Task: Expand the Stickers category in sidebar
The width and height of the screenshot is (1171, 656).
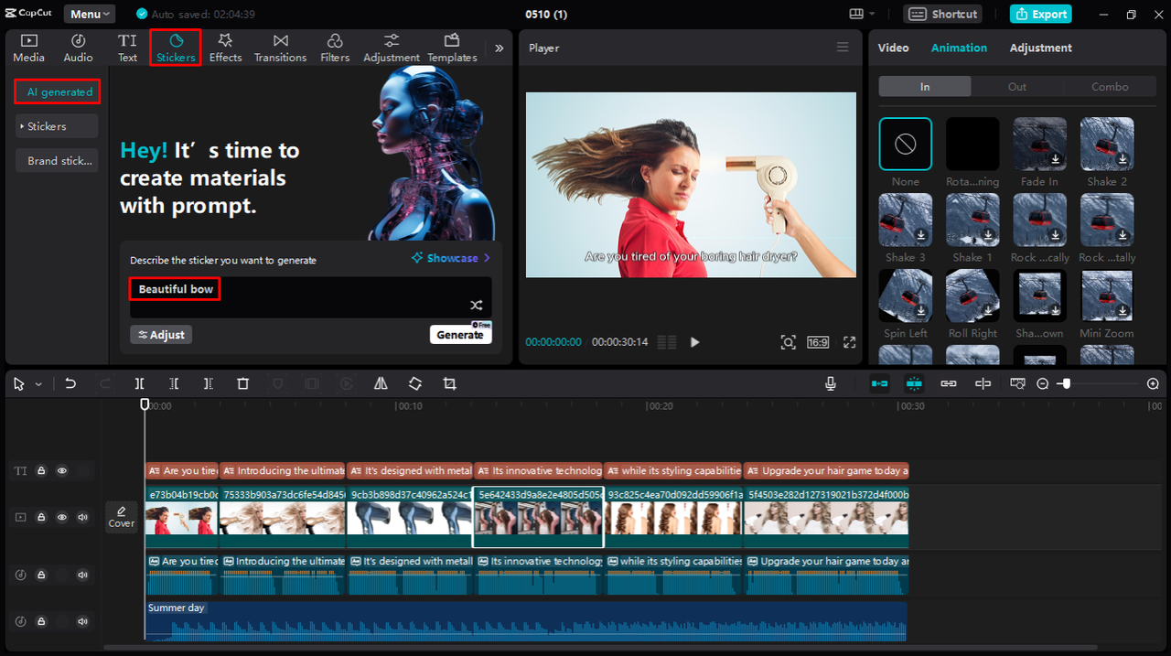Action: point(56,126)
